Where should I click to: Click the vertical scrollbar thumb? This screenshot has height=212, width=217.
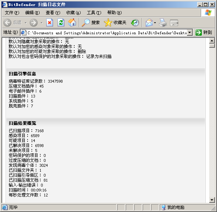(x=212, y=46)
